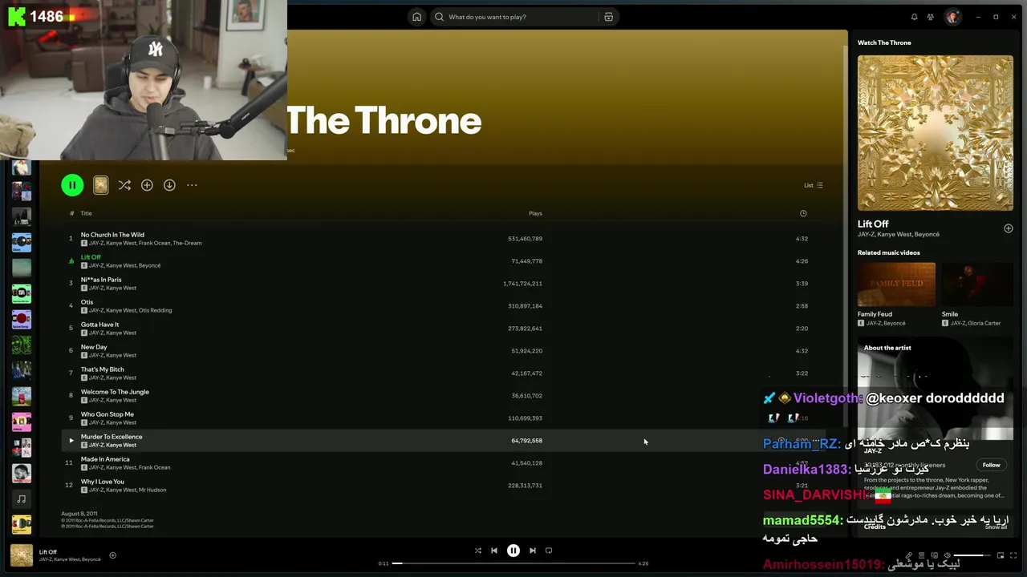Adjust the volume slider
The image size is (1027, 577).
click(x=972, y=555)
